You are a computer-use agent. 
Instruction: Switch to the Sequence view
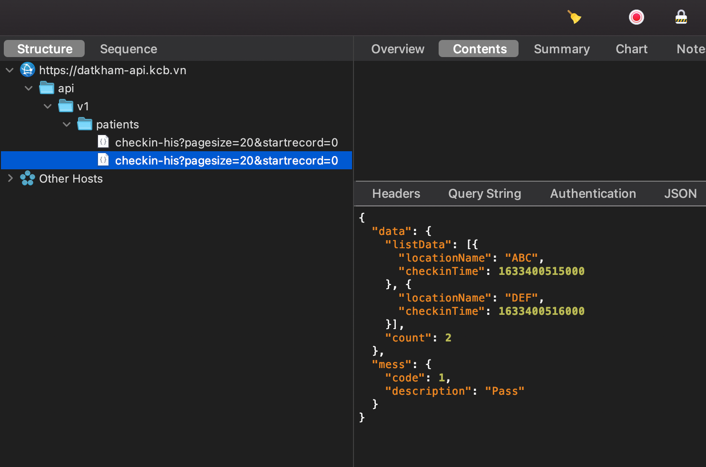[x=128, y=49]
